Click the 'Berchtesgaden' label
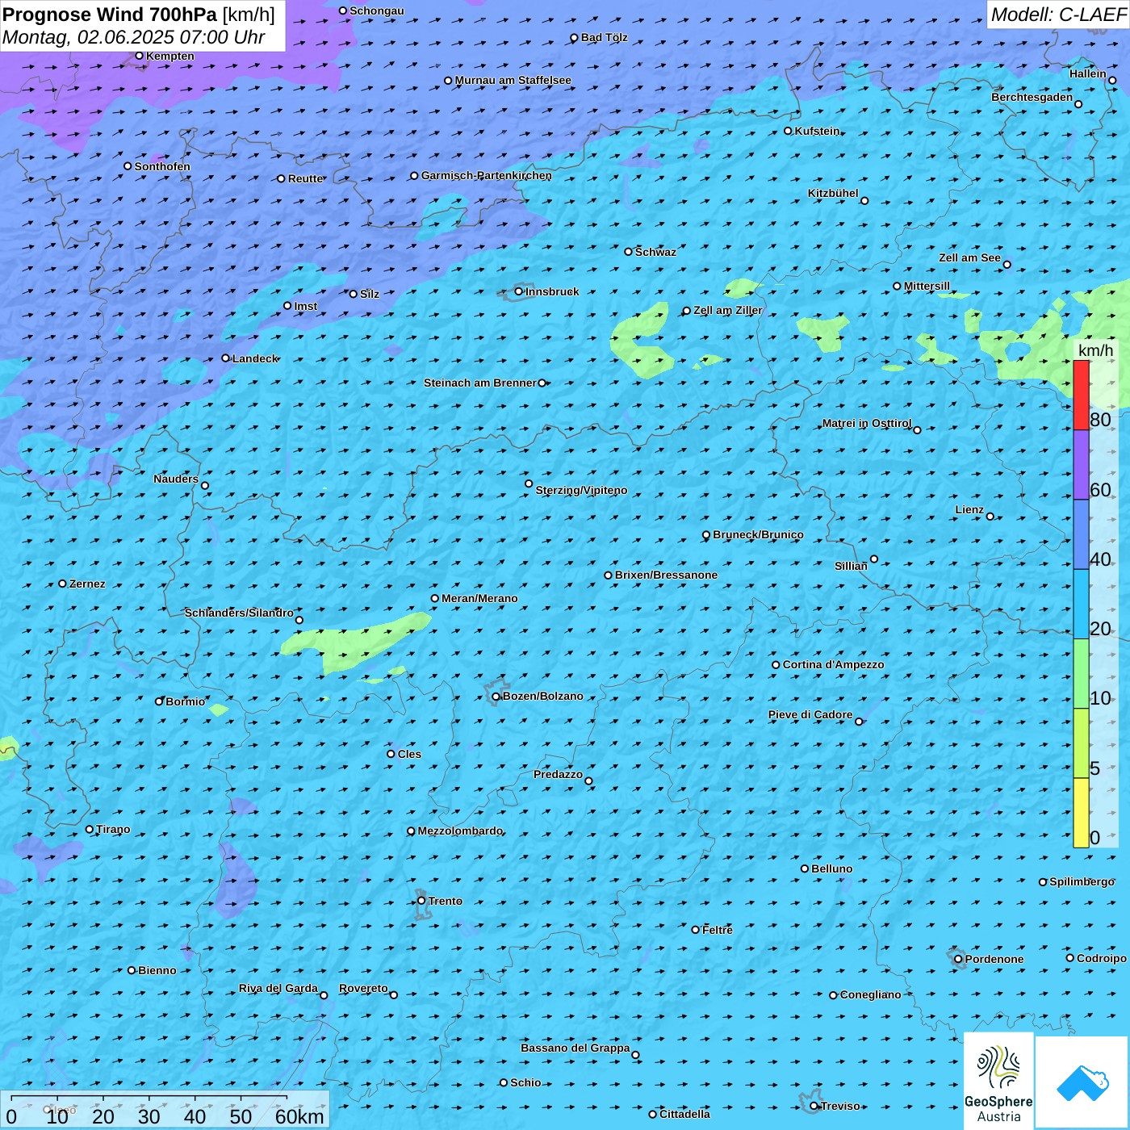The height and width of the screenshot is (1130, 1130). coord(1032,97)
